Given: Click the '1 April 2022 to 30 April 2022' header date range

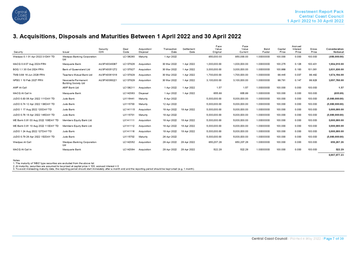Looking at the screenshot, I should (x=315, y=21).
